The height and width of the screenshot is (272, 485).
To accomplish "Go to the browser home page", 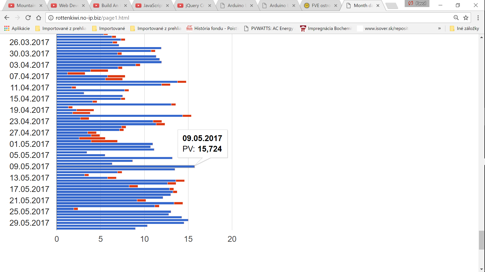I will click(39, 18).
